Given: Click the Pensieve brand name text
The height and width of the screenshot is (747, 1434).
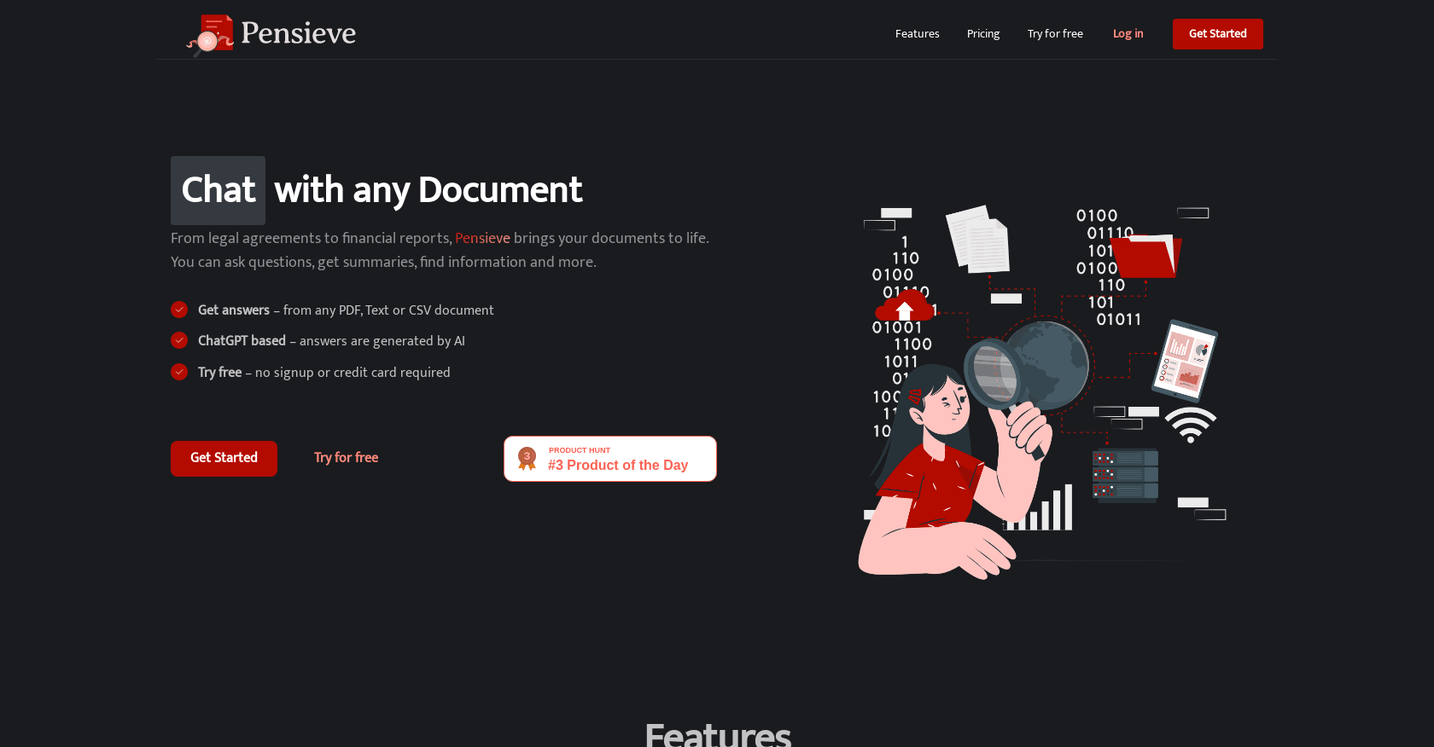Looking at the screenshot, I should [298, 33].
